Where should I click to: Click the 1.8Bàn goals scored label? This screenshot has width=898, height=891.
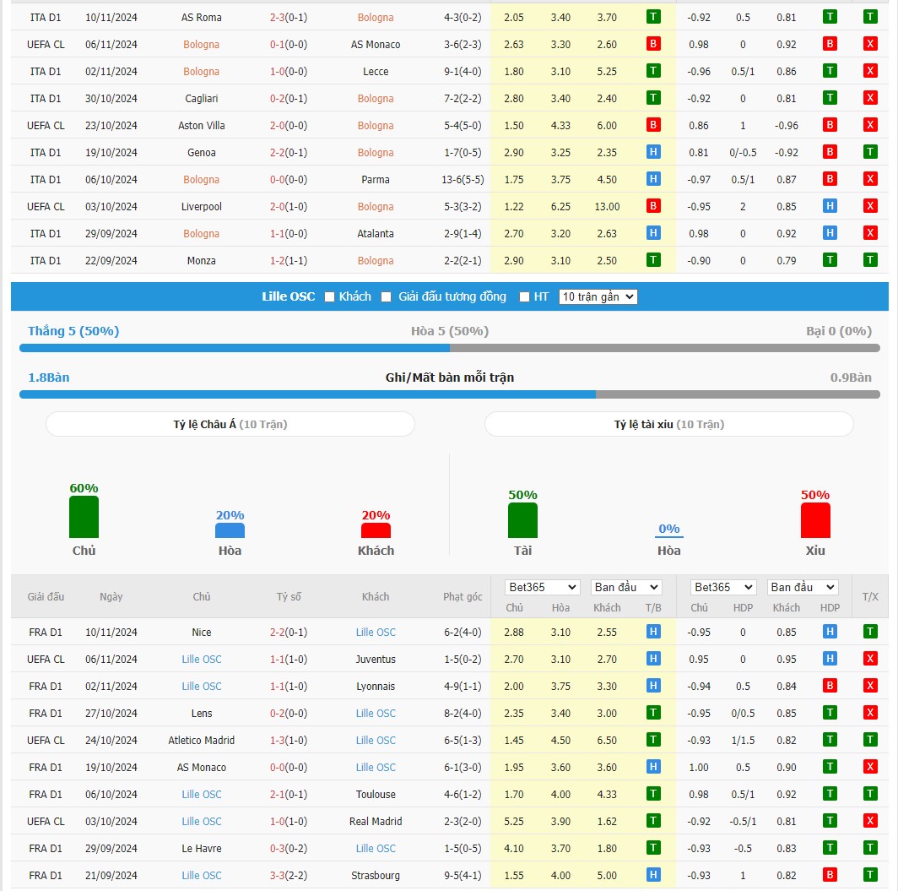point(49,377)
